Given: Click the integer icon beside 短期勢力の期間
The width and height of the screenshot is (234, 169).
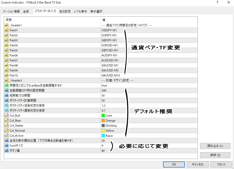Looking at the screenshot, I should click(7, 96).
